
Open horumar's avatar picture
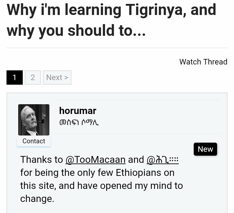pos(34,120)
